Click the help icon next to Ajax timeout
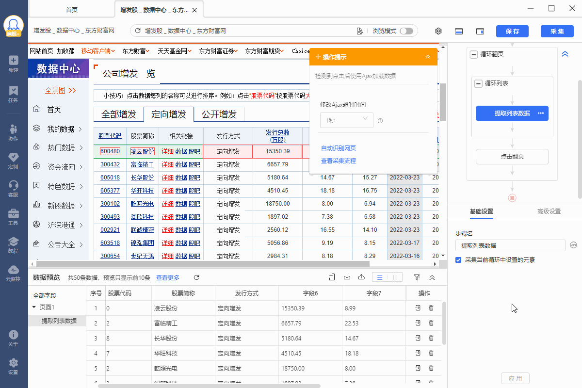Viewport: 582px width, 388px height. (380, 121)
